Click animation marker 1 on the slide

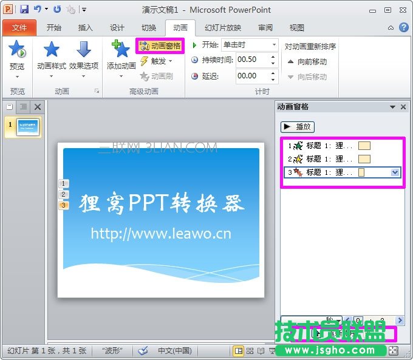pyautogui.click(x=64, y=183)
